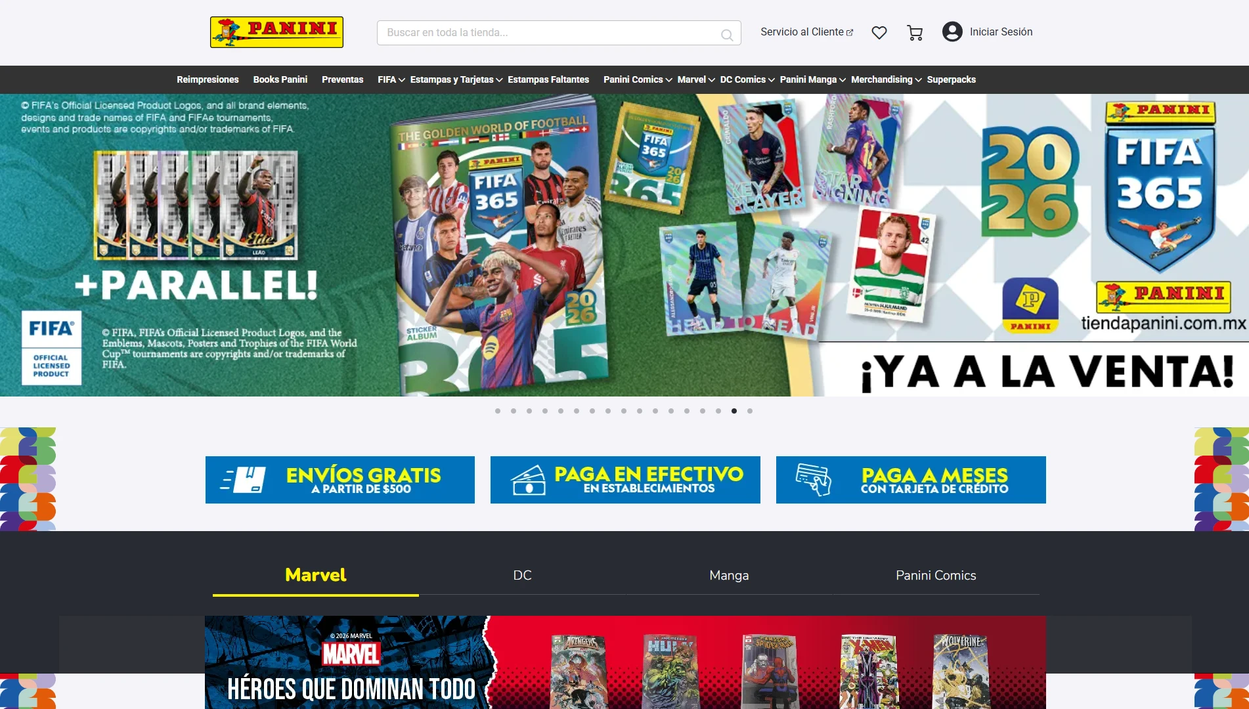This screenshot has width=1249, height=709.
Task: Click Envíos Gratis a partir de $500 banner
Action: 340,480
